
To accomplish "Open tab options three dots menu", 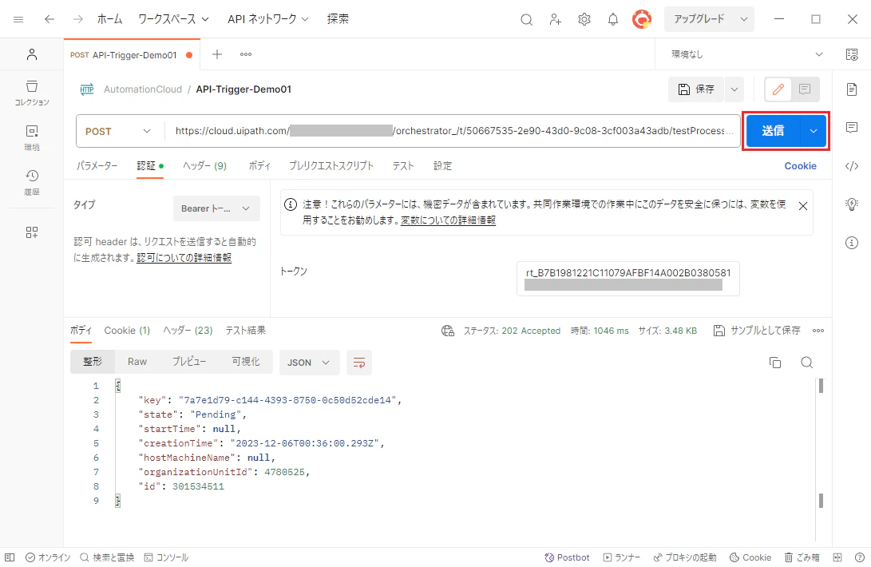I will pyautogui.click(x=246, y=54).
